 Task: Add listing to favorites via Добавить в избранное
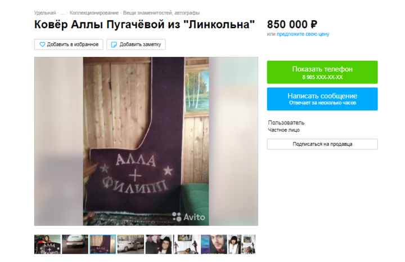pos(69,45)
